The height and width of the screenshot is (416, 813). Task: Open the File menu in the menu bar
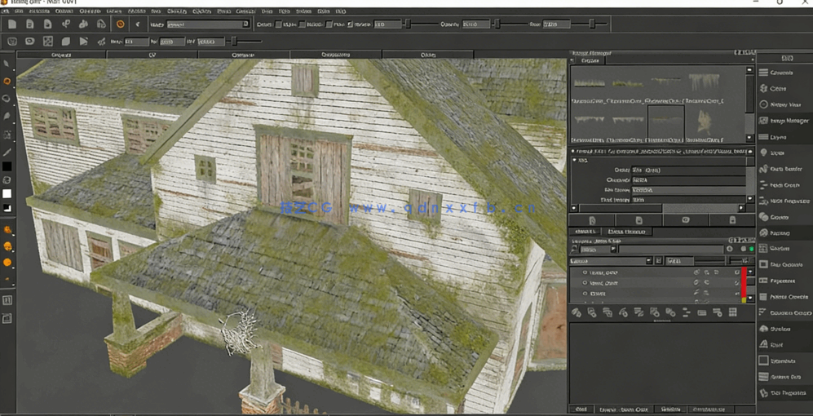click(x=7, y=11)
